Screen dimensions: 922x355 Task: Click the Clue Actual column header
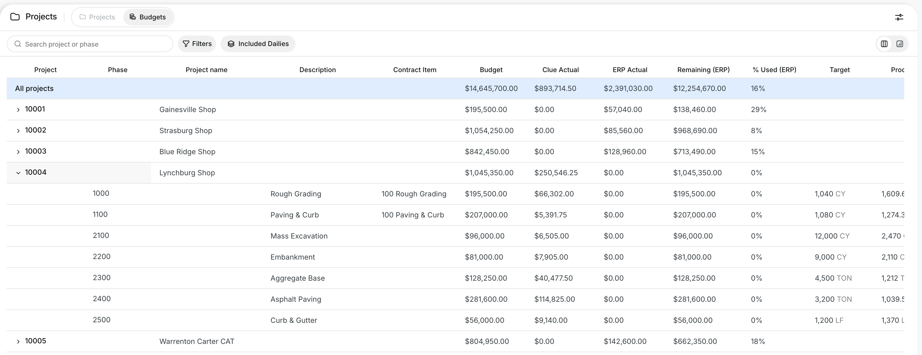click(560, 70)
